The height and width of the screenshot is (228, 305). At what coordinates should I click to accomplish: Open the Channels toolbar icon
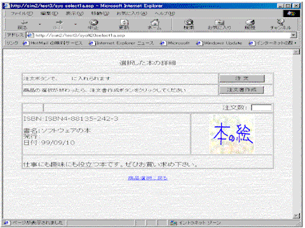[281, 24]
